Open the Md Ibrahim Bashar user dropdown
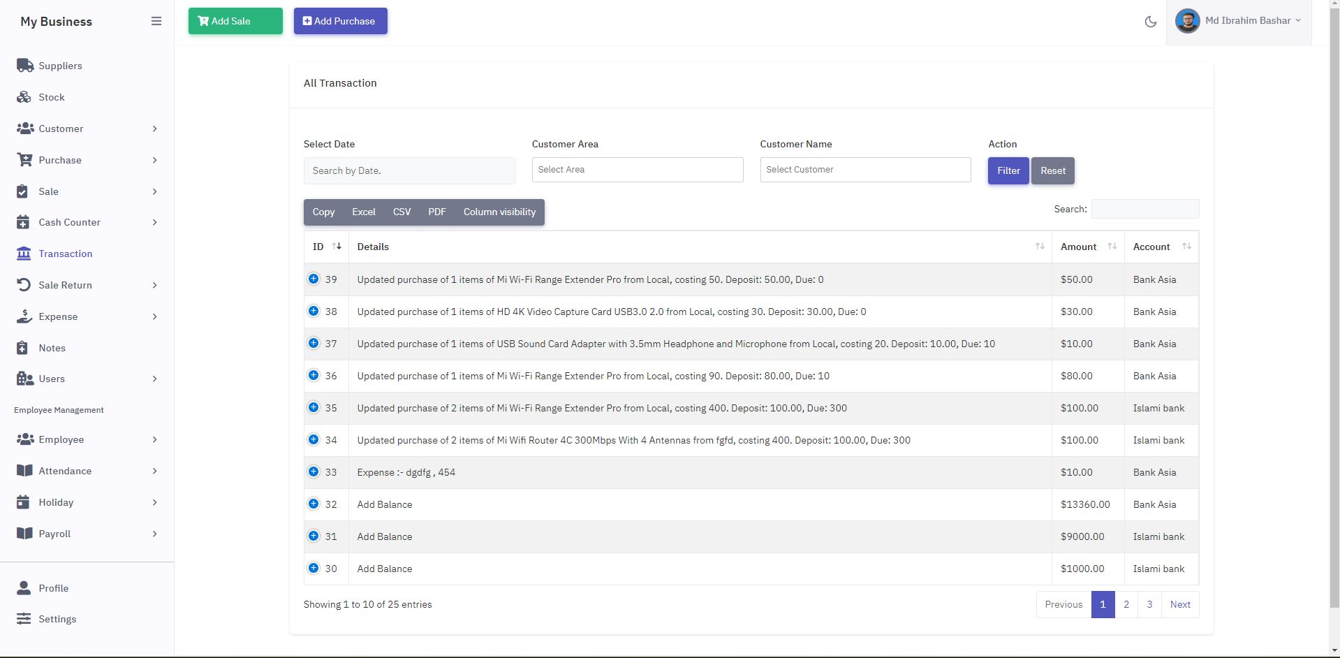The image size is (1340, 658). coord(1239,21)
